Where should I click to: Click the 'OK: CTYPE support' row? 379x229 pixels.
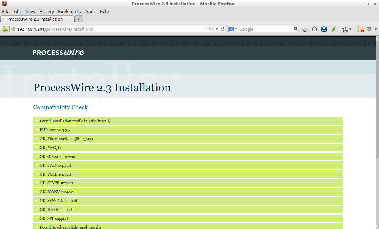[x=188, y=183]
